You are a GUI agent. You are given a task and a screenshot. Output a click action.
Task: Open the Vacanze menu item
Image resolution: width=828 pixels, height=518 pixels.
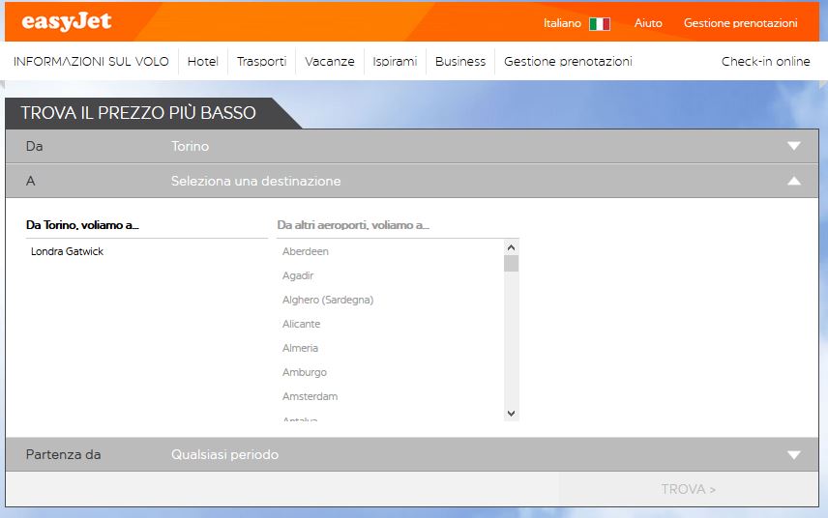point(330,61)
